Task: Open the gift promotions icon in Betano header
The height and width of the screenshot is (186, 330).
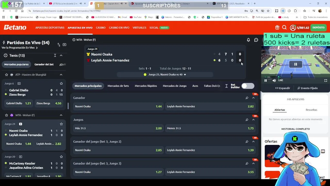Action: 277,28
